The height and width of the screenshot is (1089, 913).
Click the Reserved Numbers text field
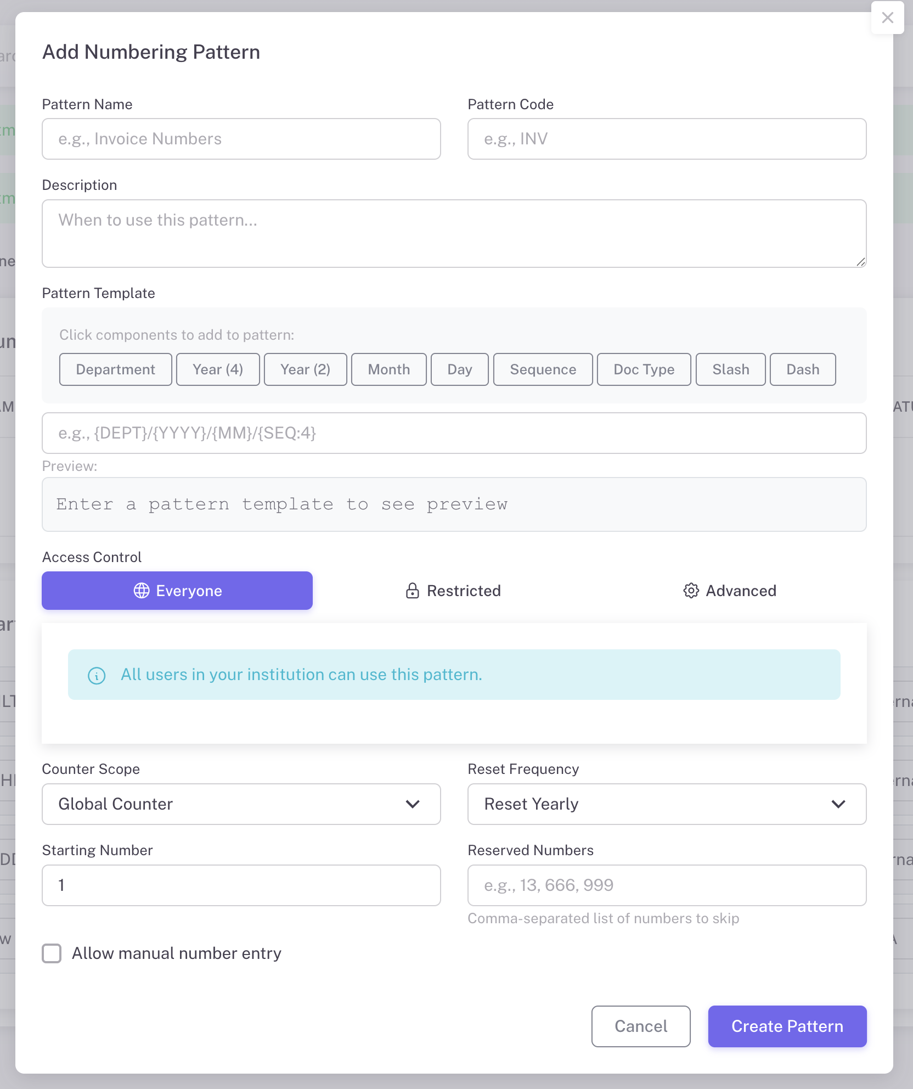667,885
